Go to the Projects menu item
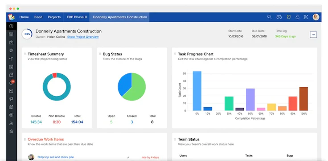 coord(54,17)
